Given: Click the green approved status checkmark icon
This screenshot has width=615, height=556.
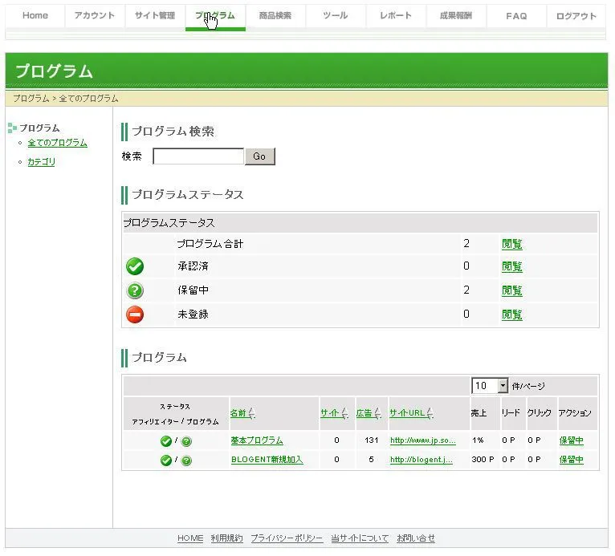Looking at the screenshot, I should coord(135,266).
